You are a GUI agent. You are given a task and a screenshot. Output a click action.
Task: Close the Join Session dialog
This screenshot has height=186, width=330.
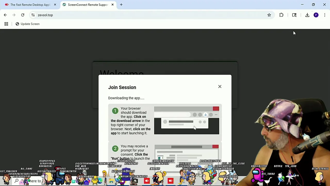(220, 87)
